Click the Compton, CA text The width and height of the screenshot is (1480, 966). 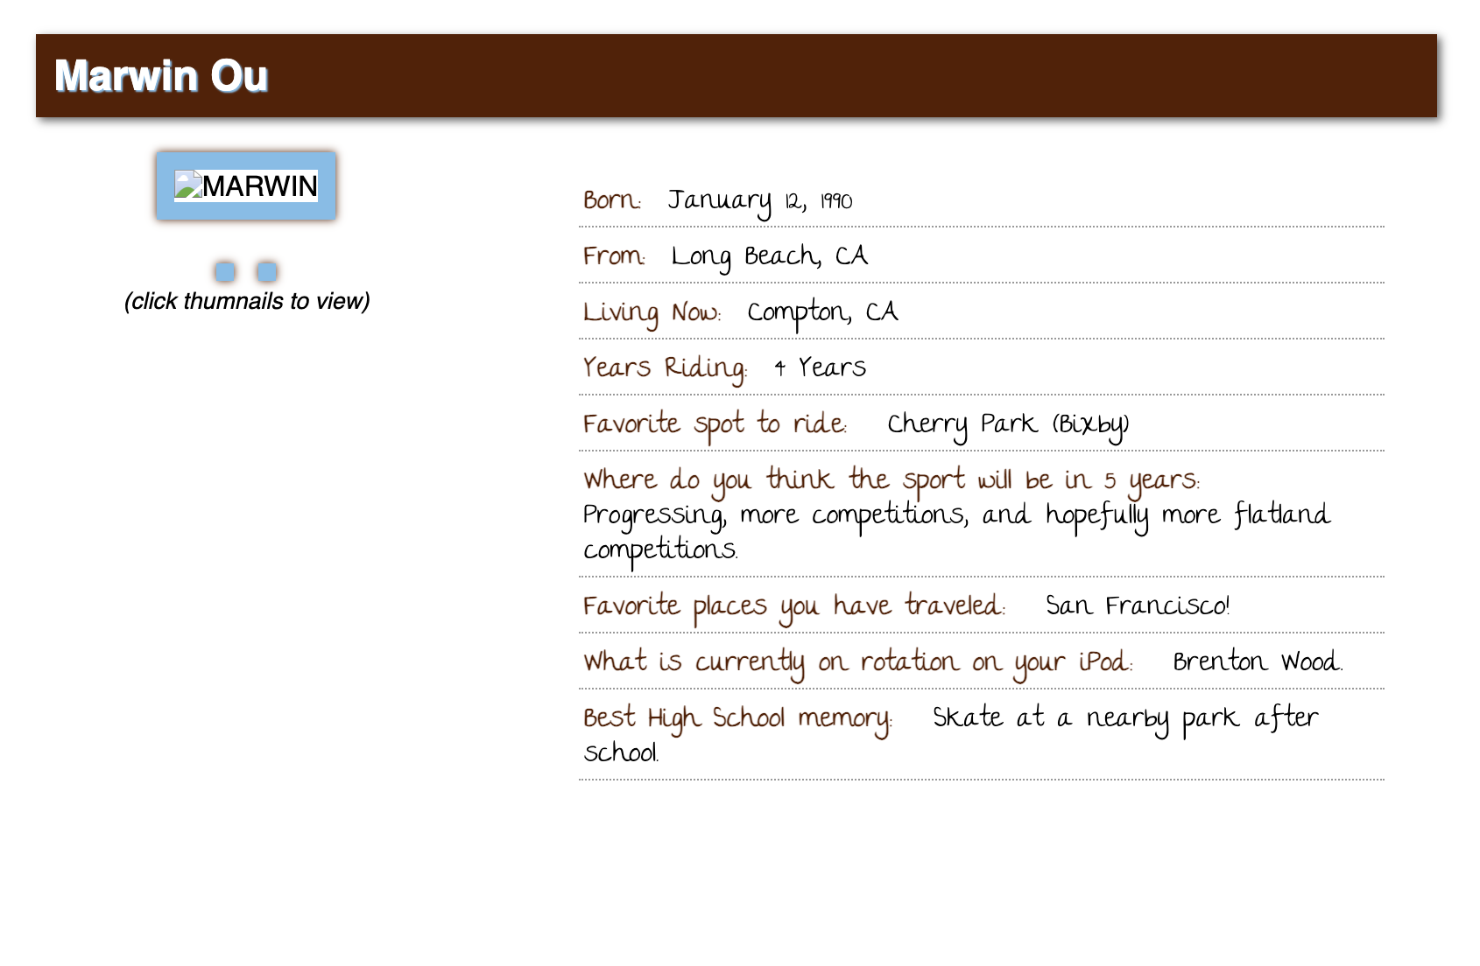tap(822, 312)
